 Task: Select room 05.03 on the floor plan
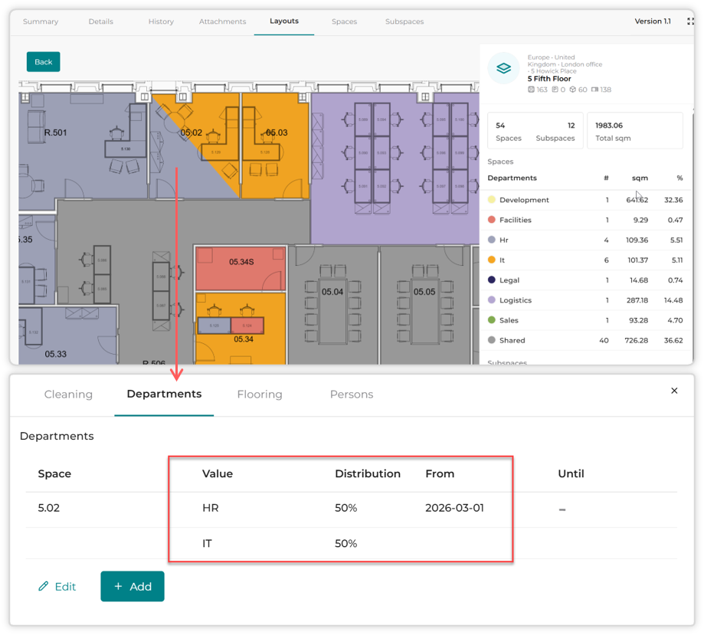(276, 133)
